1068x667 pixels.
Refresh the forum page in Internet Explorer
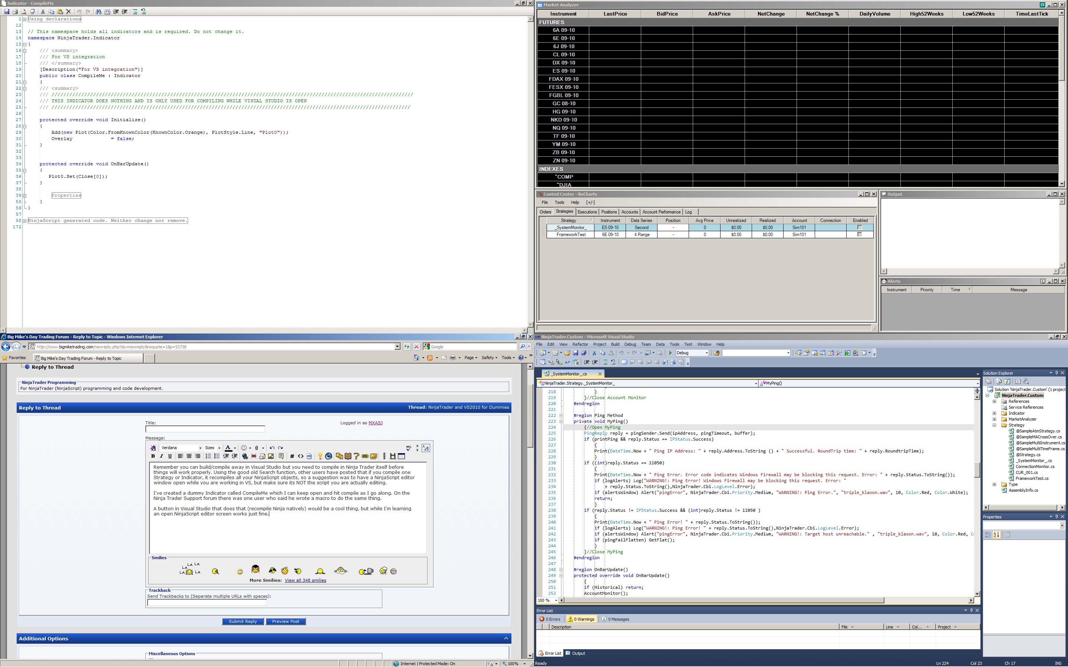click(406, 347)
